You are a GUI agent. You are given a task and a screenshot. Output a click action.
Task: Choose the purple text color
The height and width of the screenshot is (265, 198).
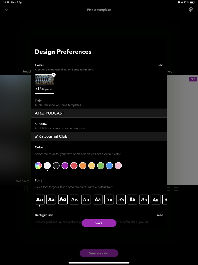pyautogui.click(x=65, y=165)
